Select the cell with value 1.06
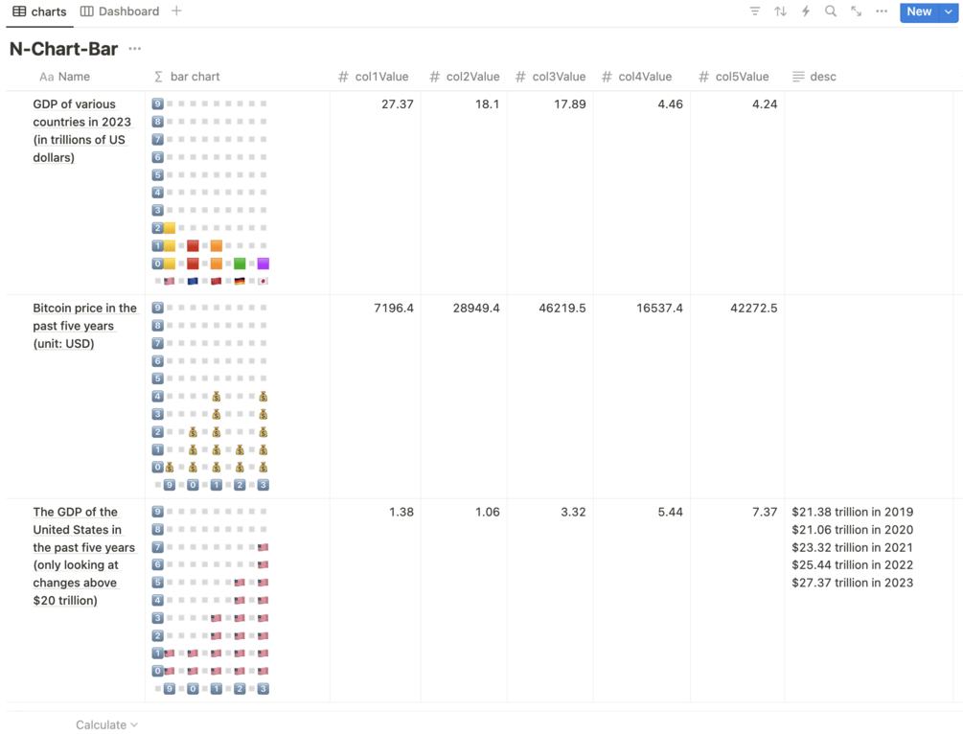963x734 pixels. [464, 600]
